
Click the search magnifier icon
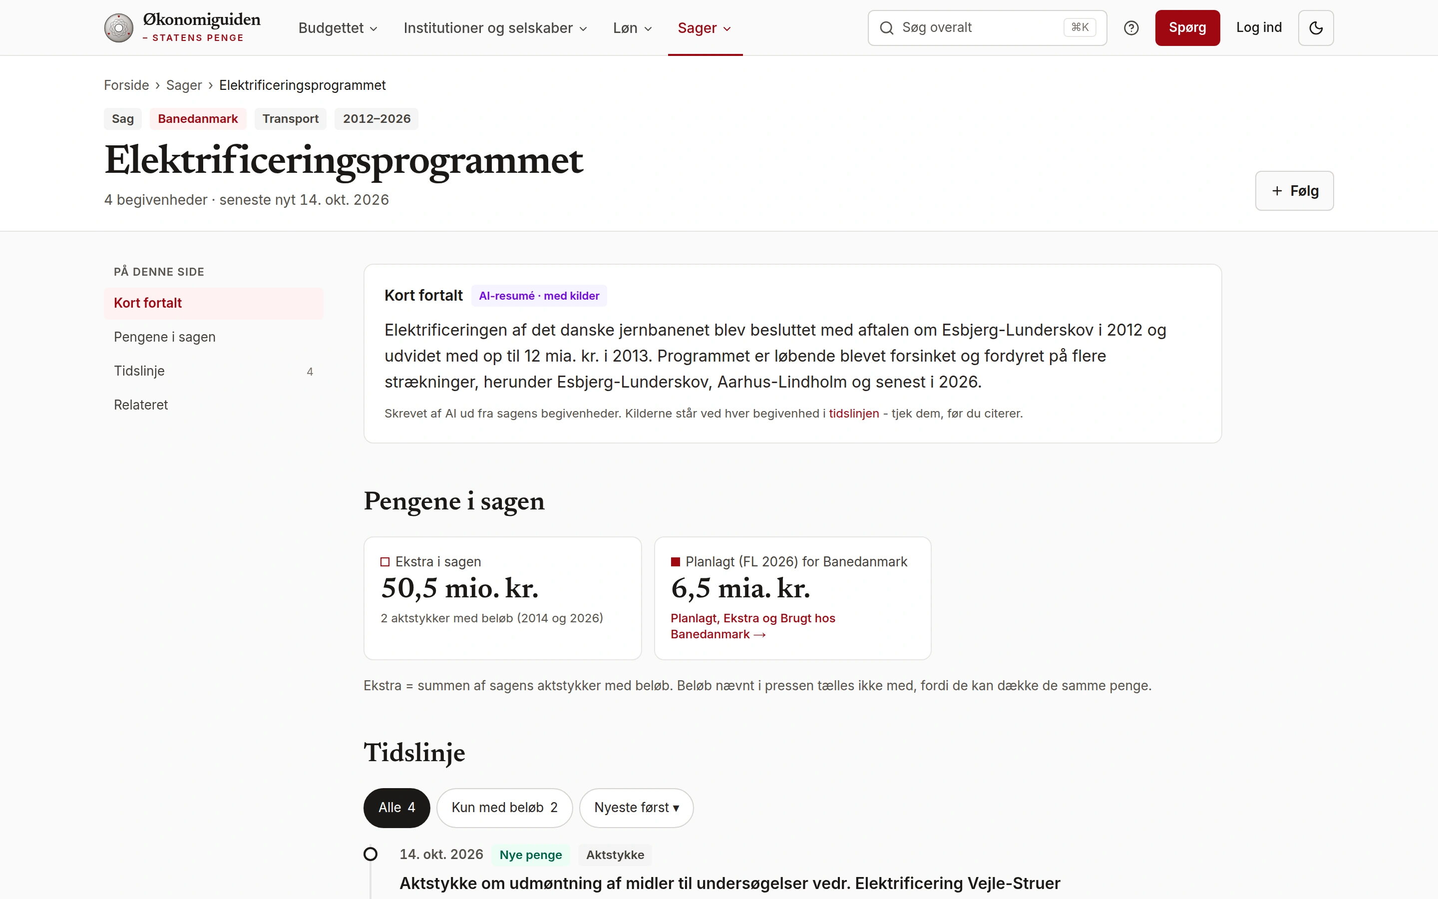point(886,28)
